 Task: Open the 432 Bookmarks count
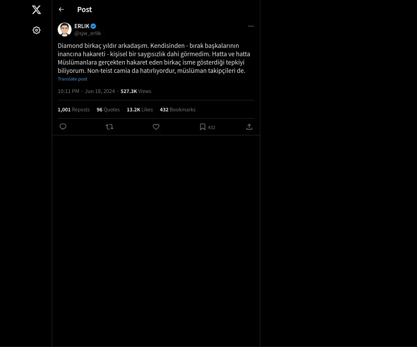[x=178, y=109]
